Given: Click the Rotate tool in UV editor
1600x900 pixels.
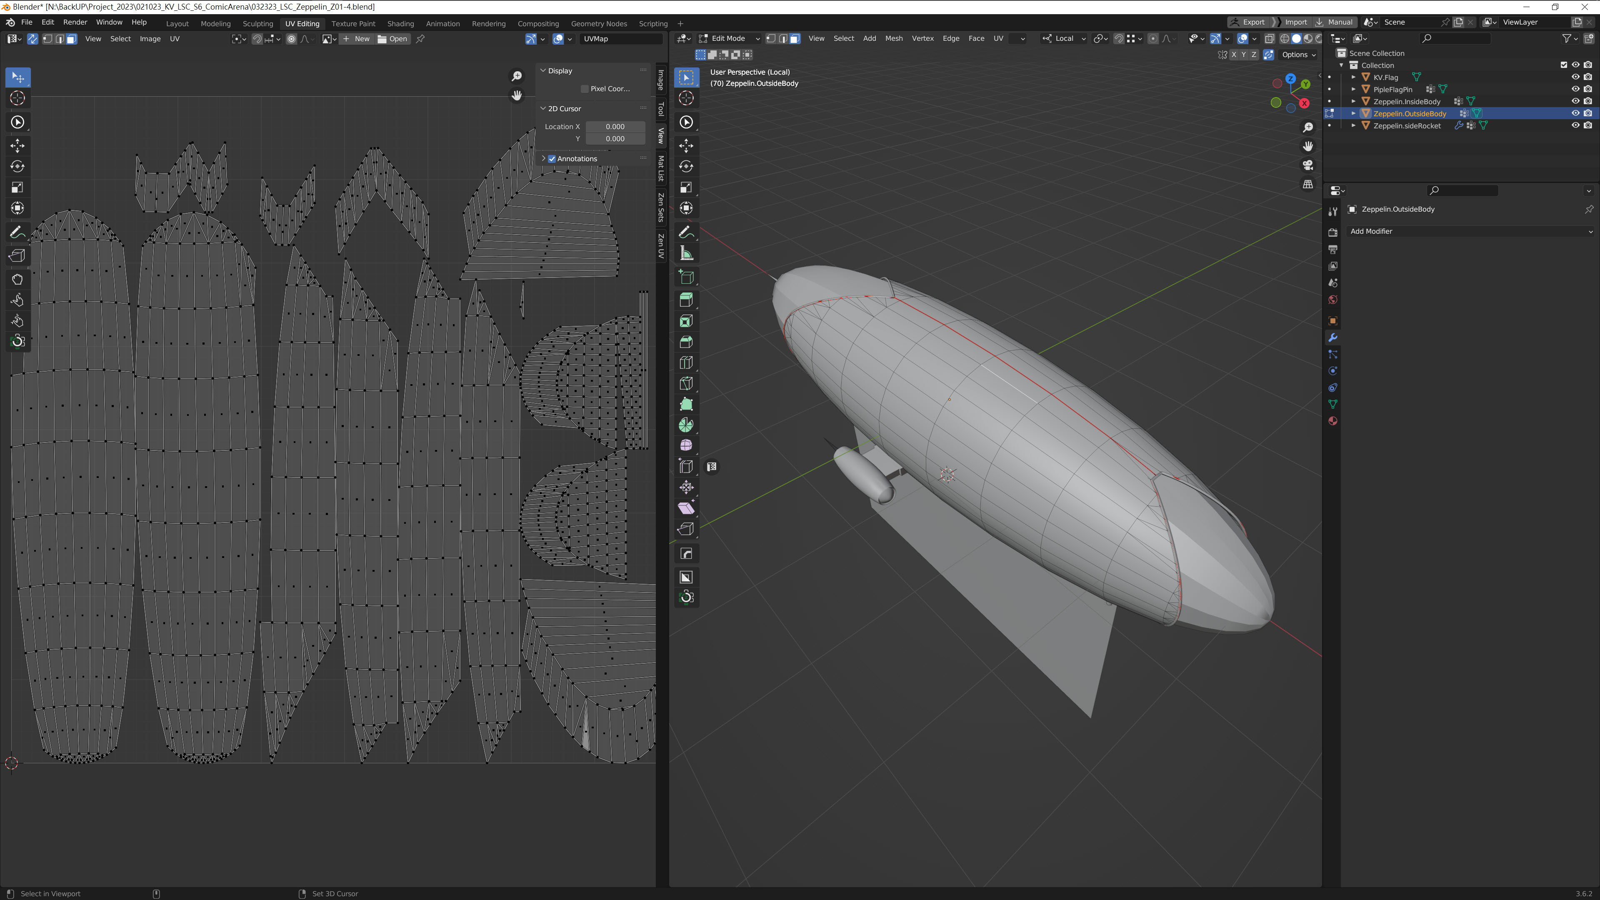Looking at the screenshot, I should pyautogui.click(x=17, y=167).
